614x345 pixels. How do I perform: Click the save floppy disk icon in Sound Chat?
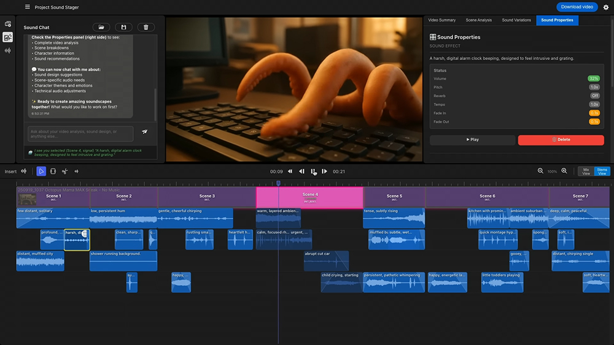point(123,27)
